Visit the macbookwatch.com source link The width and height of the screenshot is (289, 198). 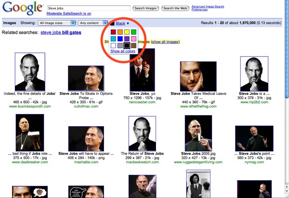[142, 162]
